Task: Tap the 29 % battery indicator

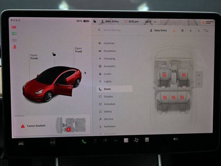Action: tap(83, 21)
